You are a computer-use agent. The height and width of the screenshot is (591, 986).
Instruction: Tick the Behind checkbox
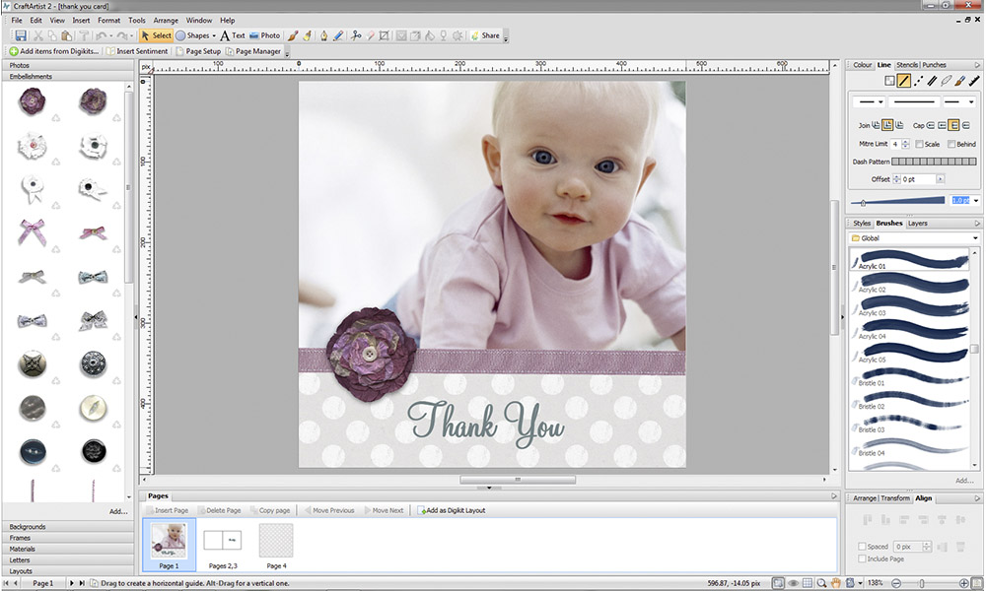pos(952,144)
